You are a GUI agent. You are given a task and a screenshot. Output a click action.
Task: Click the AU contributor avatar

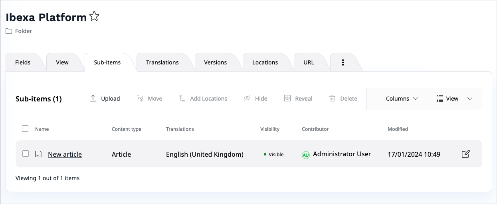click(306, 155)
